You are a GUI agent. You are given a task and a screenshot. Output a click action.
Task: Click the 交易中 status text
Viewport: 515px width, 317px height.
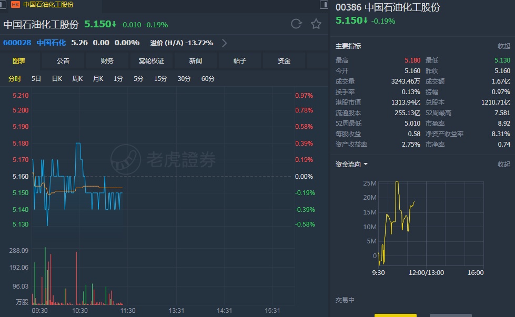pos(345,300)
